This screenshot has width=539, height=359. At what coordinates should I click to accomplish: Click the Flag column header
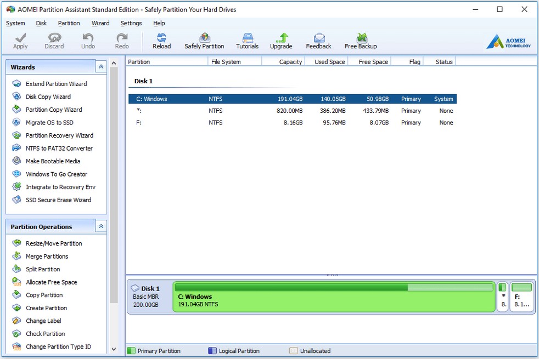pyautogui.click(x=407, y=62)
